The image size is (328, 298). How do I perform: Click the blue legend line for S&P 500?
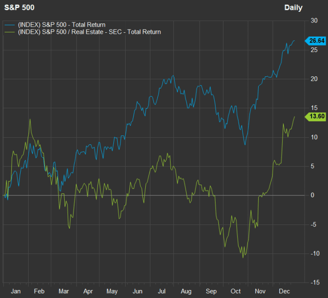pyautogui.click(x=10, y=25)
